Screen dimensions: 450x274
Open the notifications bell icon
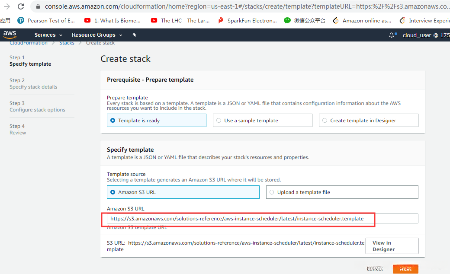click(392, 35)
